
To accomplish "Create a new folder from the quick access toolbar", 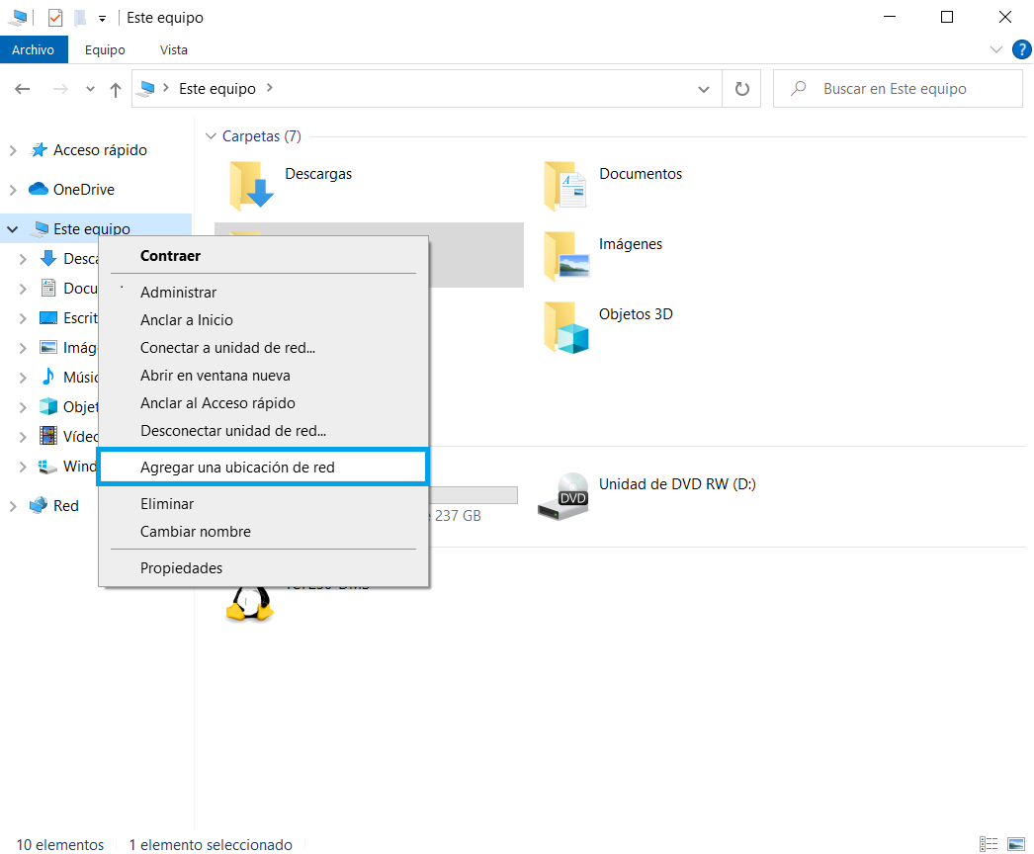I will (79, 17).
